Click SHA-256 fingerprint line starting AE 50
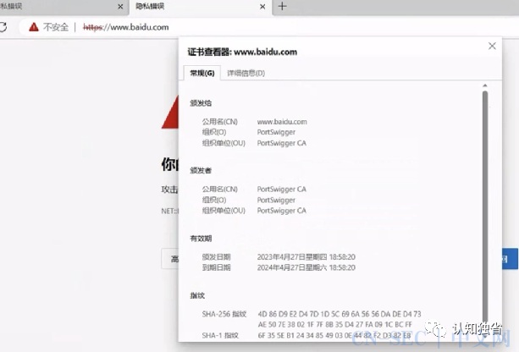The height and width of the screenshot is (352, 519). 334,325
